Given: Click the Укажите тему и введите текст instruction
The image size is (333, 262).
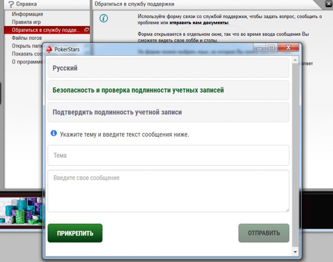Looking at the screenshot, I should (124, 134).
